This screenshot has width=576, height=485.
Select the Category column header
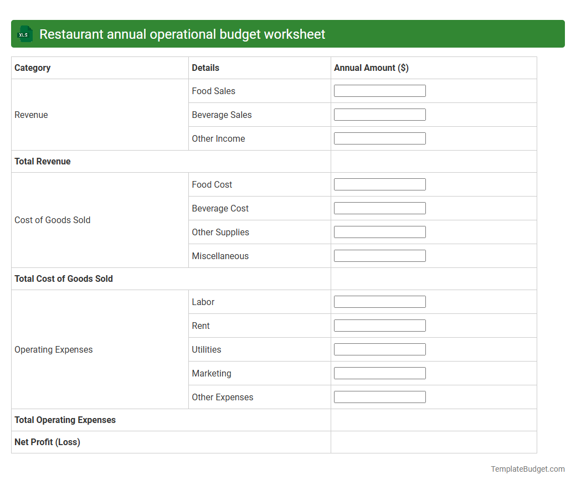(x=33, y=68)
